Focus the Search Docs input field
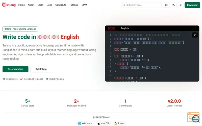The width and height of the screenshot is (202, 126). click(141, 5)
